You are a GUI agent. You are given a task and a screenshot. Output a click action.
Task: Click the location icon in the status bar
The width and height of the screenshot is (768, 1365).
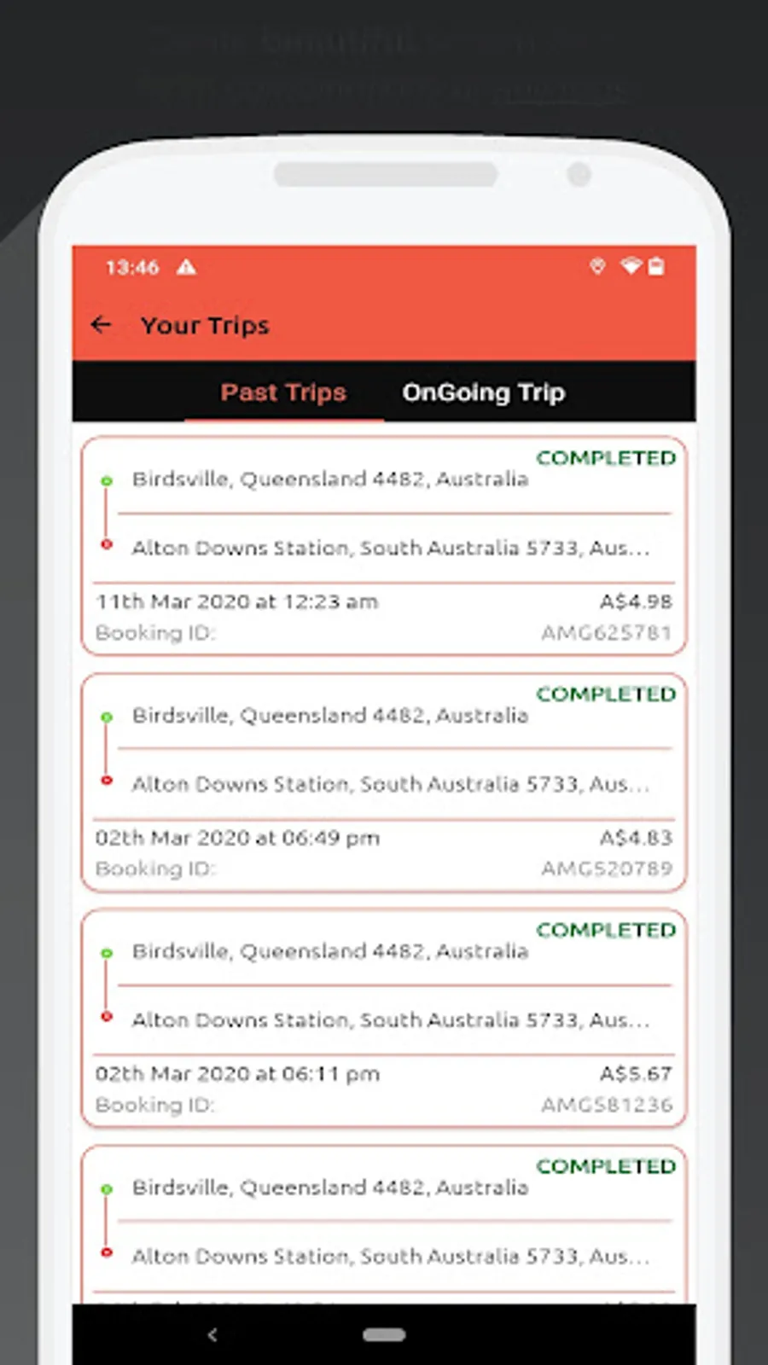pos(597,266)
